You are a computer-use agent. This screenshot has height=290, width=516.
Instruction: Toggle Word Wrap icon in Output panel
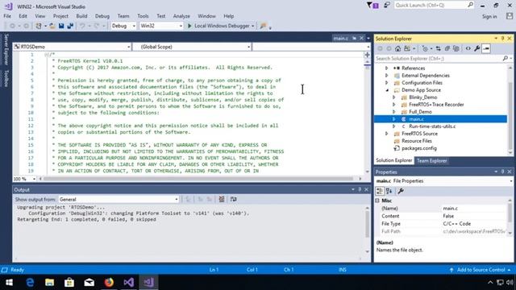pos(233,199)
